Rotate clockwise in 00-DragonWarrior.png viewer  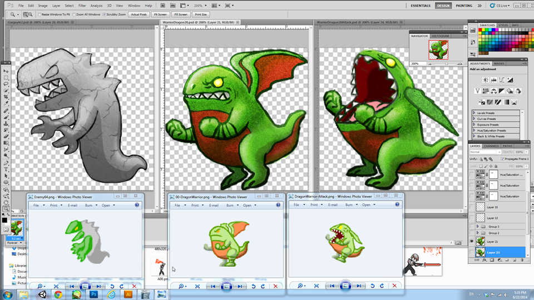(x=263, y=286)
